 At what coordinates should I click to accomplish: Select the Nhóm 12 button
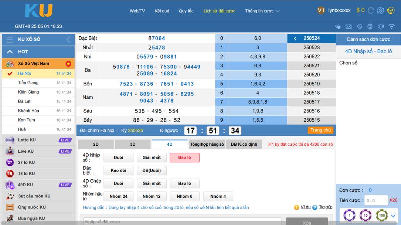pos(152,196)
